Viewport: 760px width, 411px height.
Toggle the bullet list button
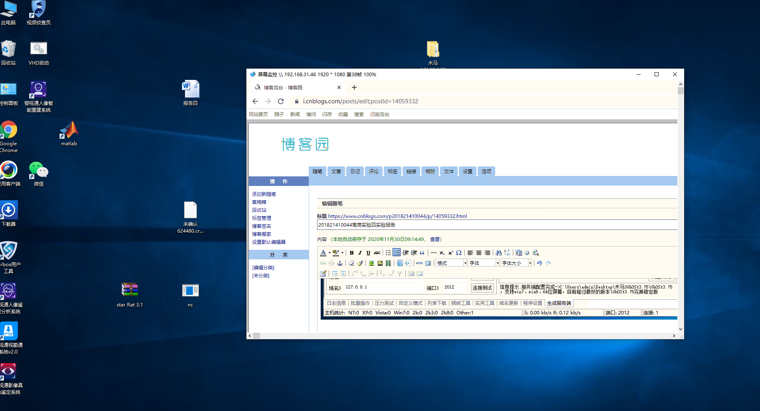[388, 253]
